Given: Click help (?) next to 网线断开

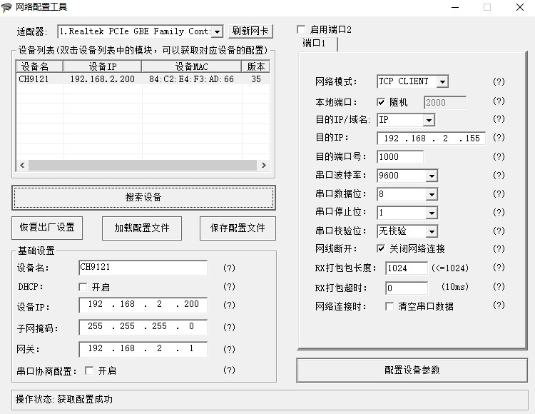Looking at the screenshot, I should tap(499, 249).
